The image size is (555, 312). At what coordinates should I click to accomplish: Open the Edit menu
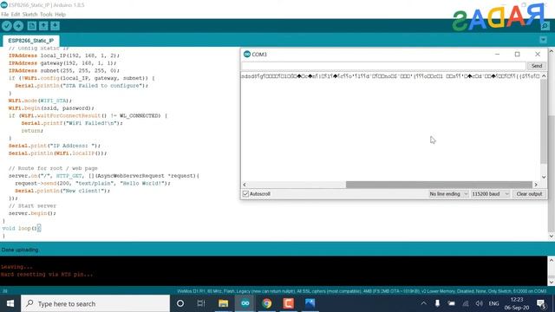coord(16,15)
